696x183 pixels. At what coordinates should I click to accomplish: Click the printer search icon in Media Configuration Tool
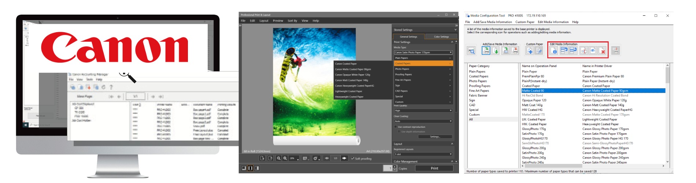coord(471,51)
